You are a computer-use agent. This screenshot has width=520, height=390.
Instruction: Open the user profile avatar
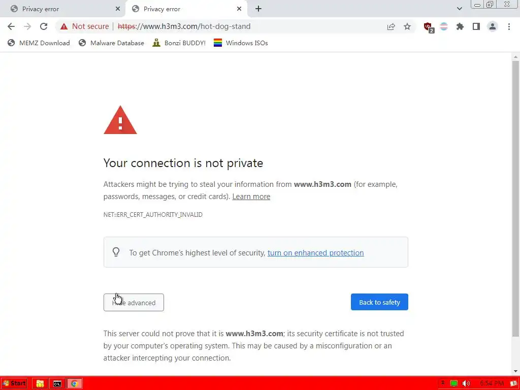(493, 26)
